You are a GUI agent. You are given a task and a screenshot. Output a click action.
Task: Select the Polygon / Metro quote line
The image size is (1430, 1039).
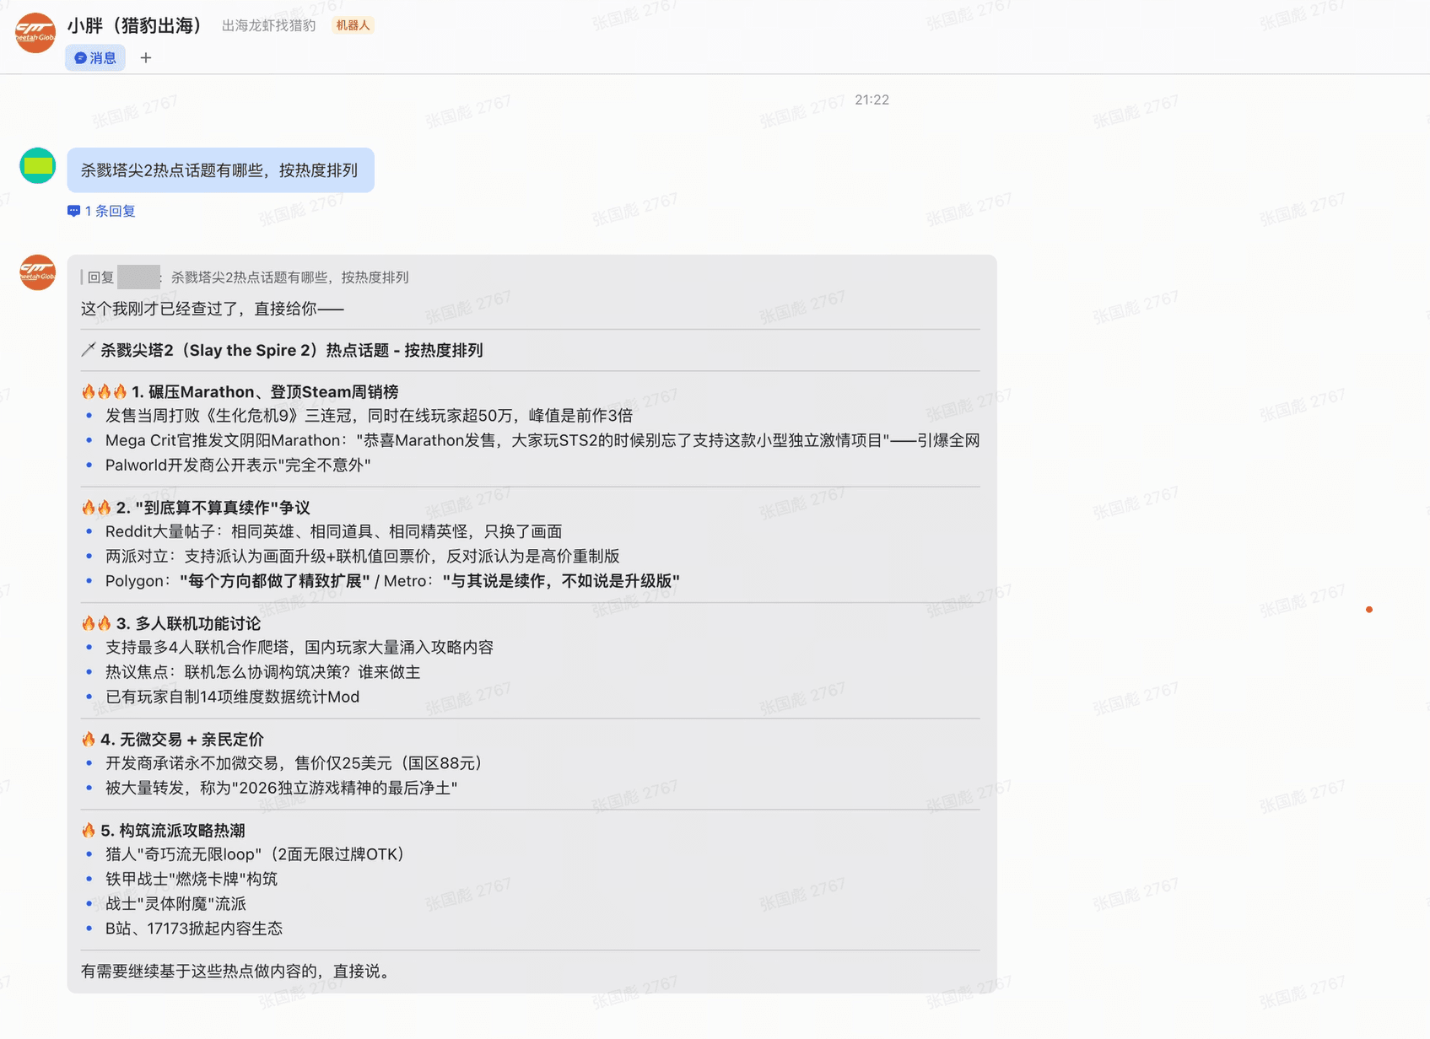click(392, 581)
